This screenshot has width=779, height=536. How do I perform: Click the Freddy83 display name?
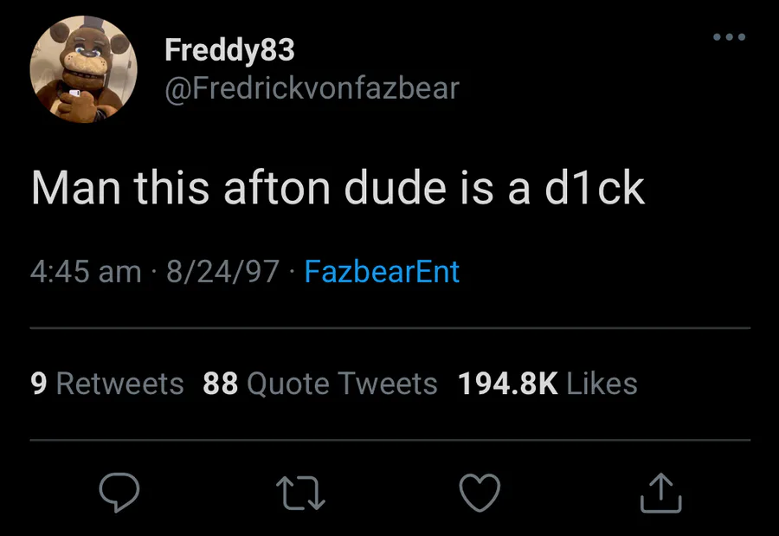[x=229, y=50]
